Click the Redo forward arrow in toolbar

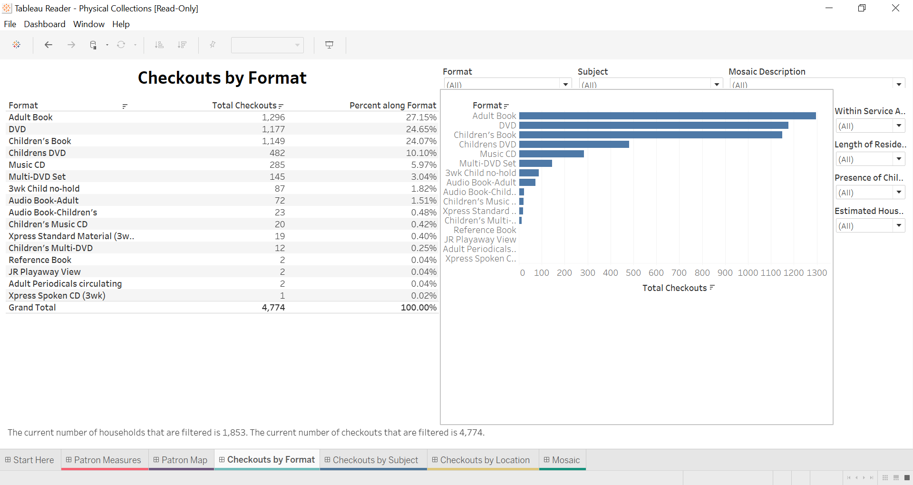coord(71,45)
